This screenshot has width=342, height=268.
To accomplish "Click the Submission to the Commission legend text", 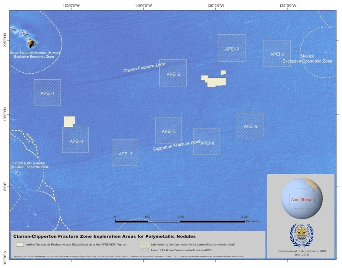I will click(x=192, y=245).
